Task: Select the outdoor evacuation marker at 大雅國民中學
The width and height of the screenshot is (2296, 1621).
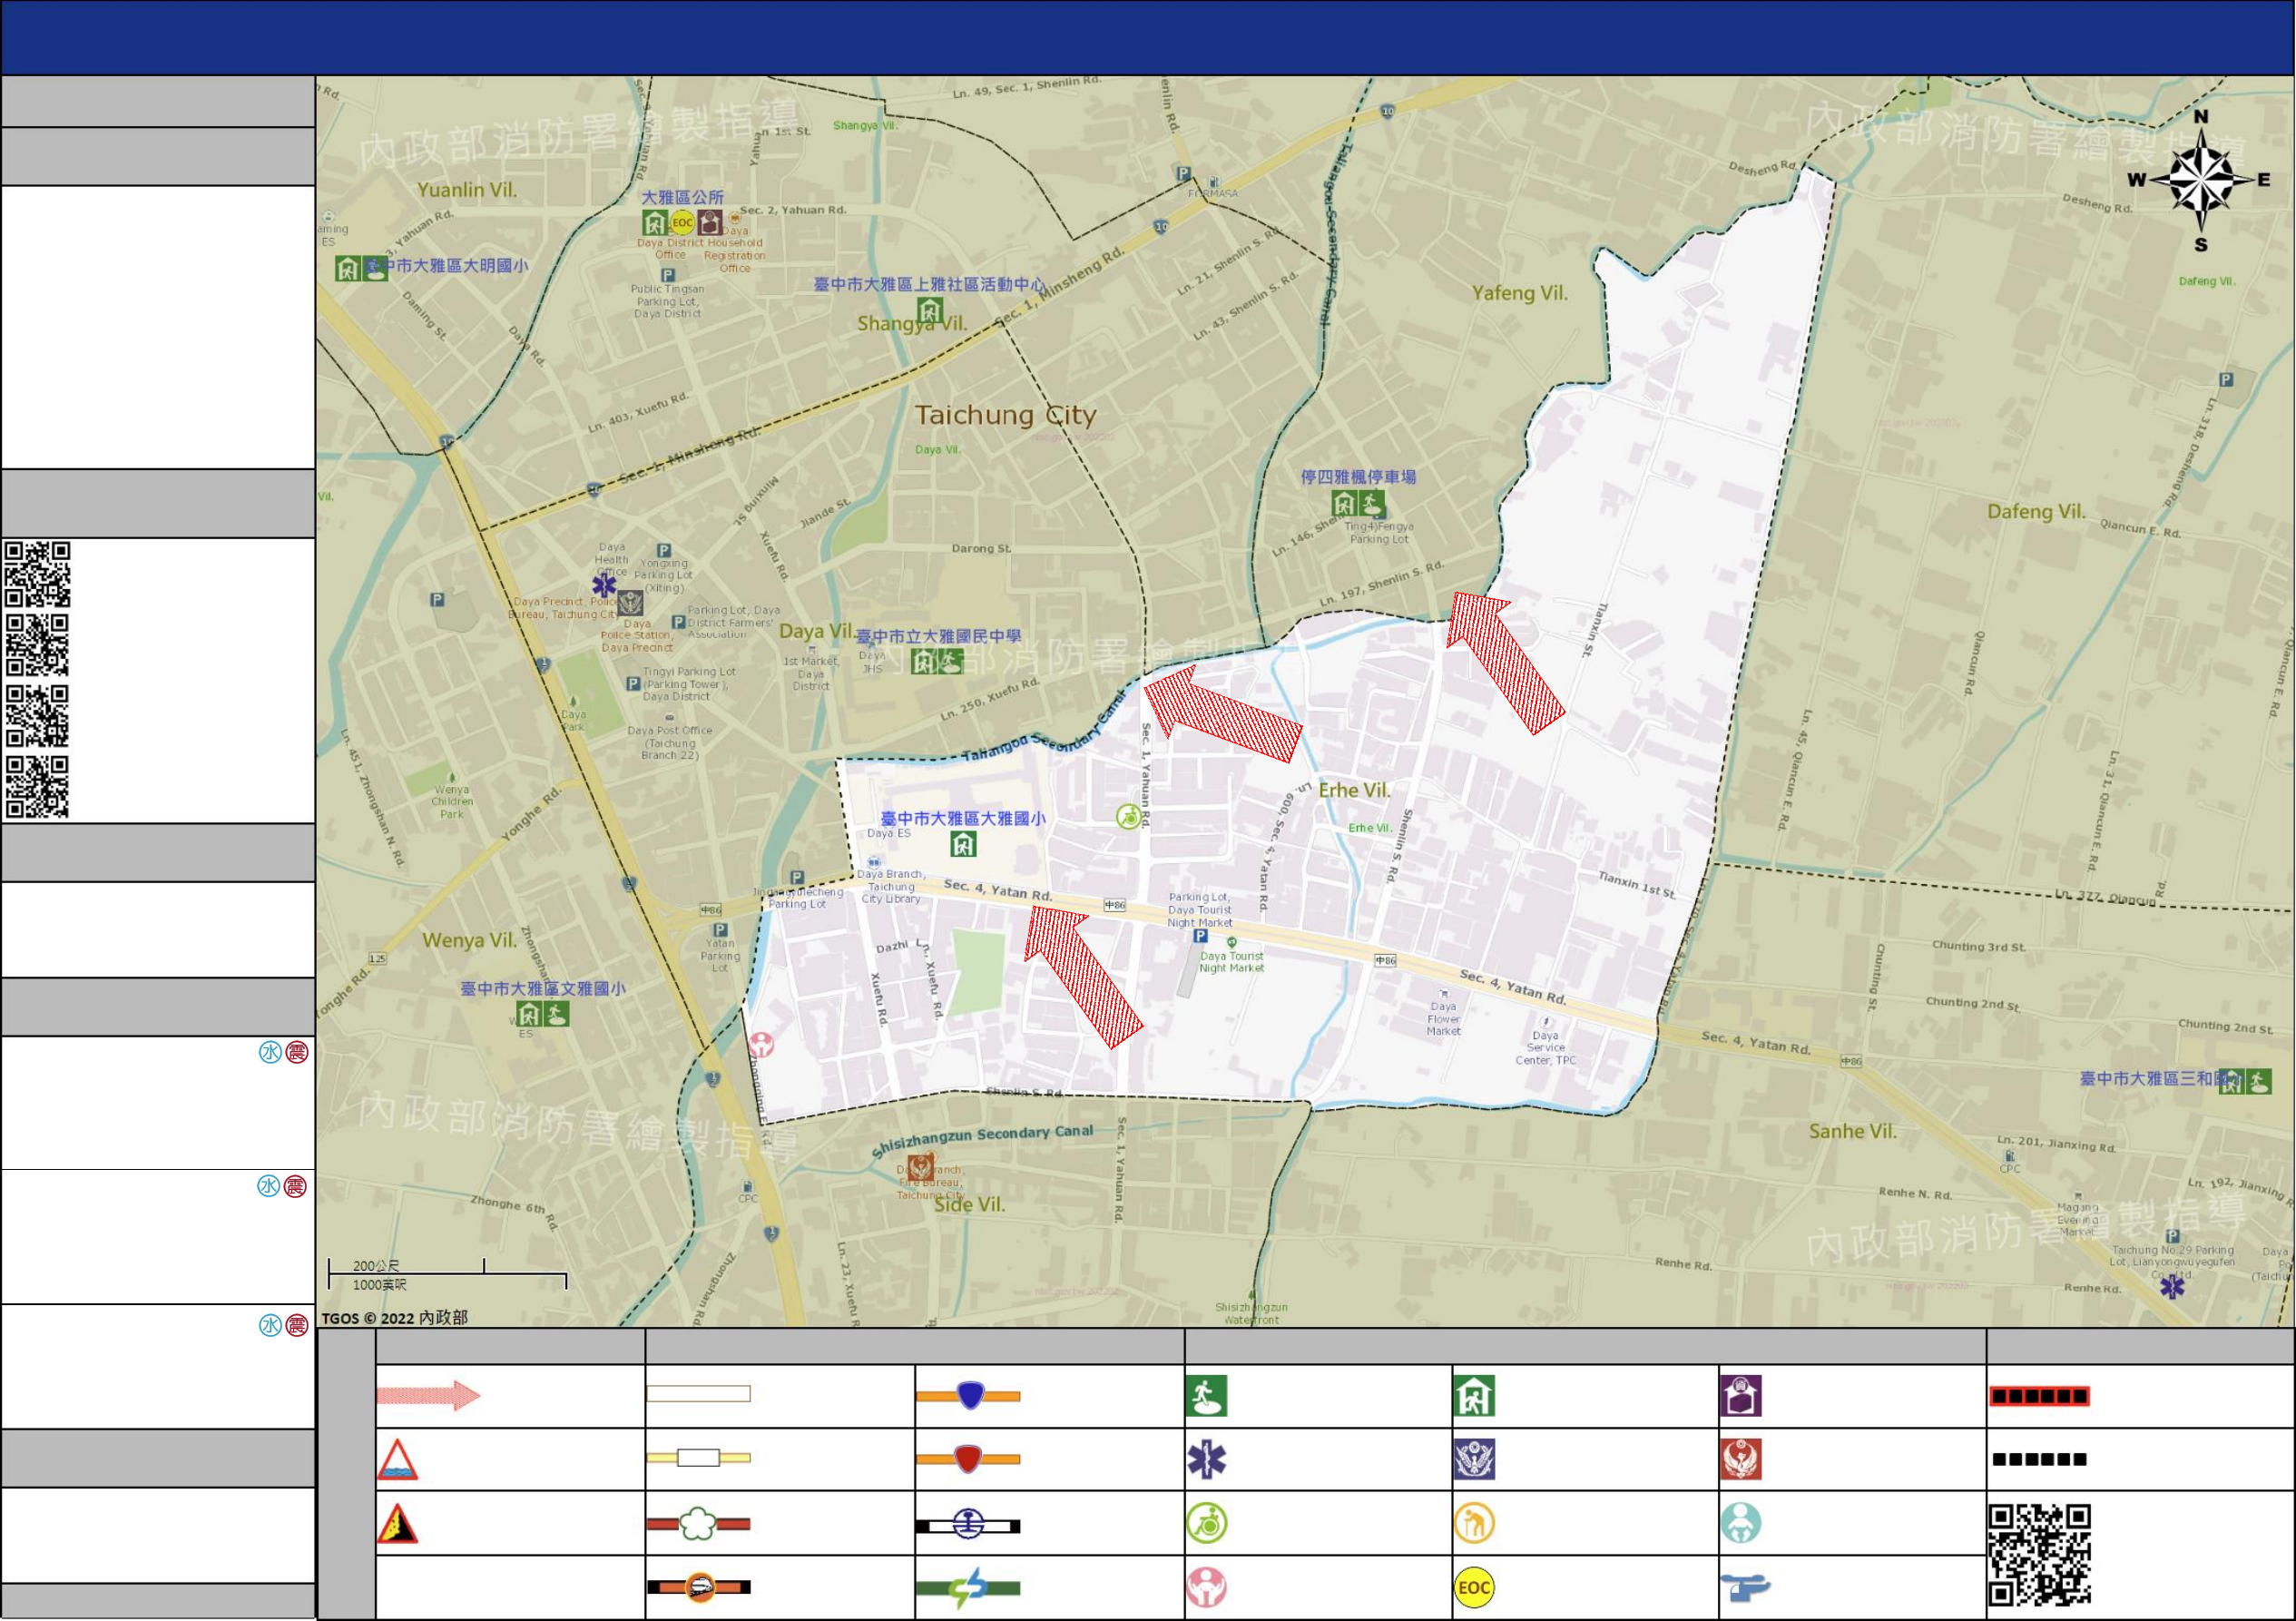Action: (951, 661)
